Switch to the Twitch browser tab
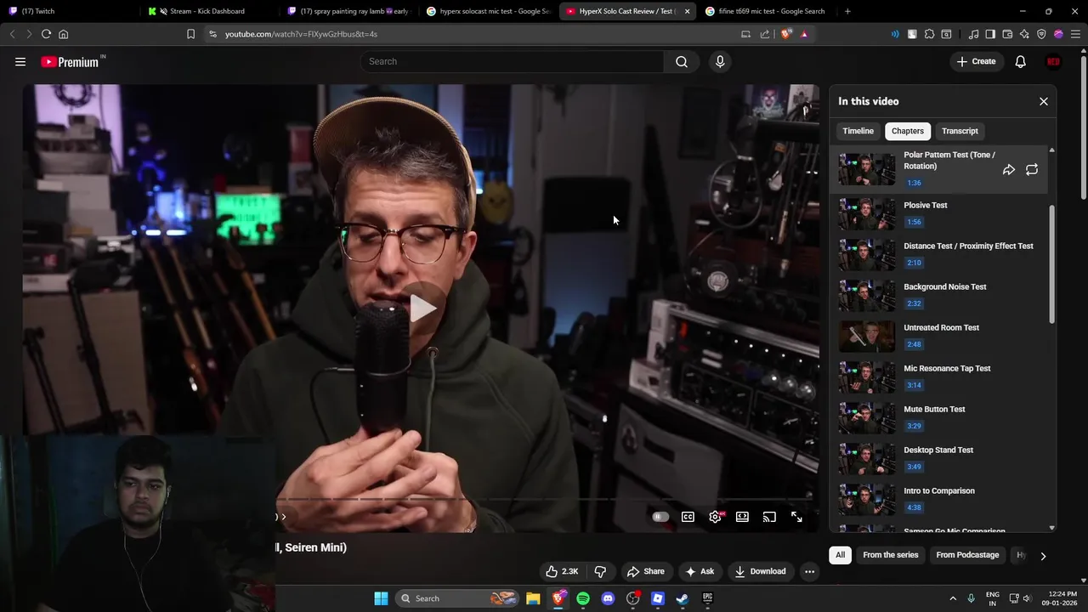The height and width of the screenshot is (612, 1088). point(70,11)
